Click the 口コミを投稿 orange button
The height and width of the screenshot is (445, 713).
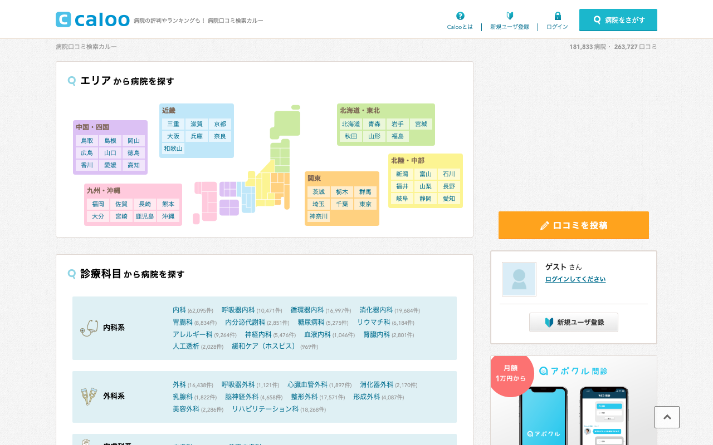pos(574,225)
